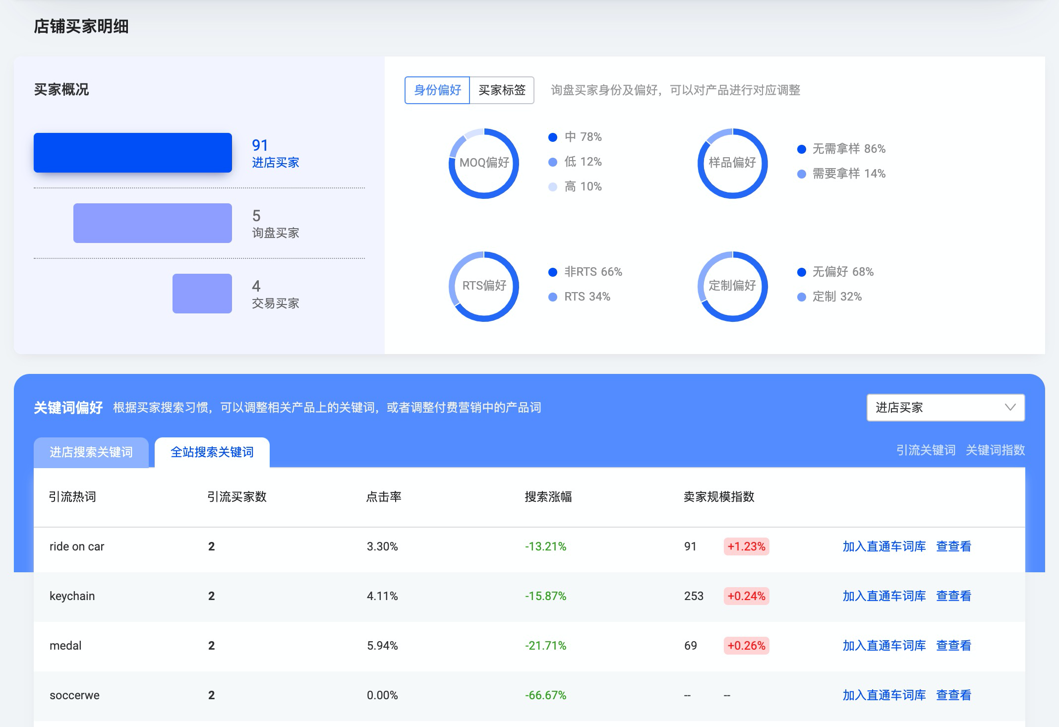Click the 定制 32% legend dot

[802, 297]
